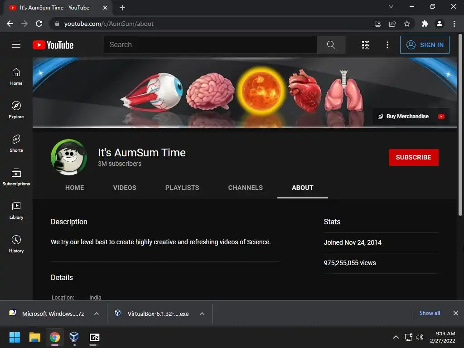Switch to the HOME channel tab
This screenshot has width=464, height=348.
[75, 188]
